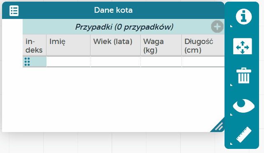The width and height of the screenshot is (264, 153).
Task: Click the case card list icon
Action: coord(14,11)
